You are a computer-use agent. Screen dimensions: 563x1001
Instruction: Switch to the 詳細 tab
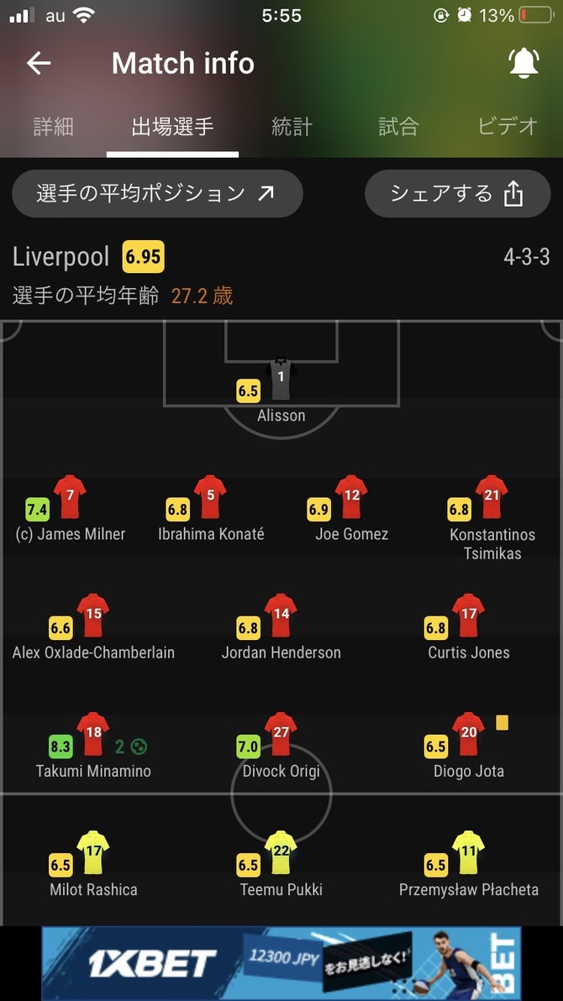click(54, 127)
